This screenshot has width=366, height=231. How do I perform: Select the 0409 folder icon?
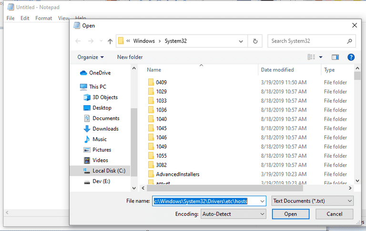click(151, 82)
